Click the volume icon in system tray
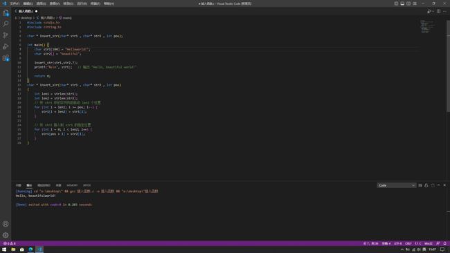Viewport: 450px width, 253px height. click(419, 250)
